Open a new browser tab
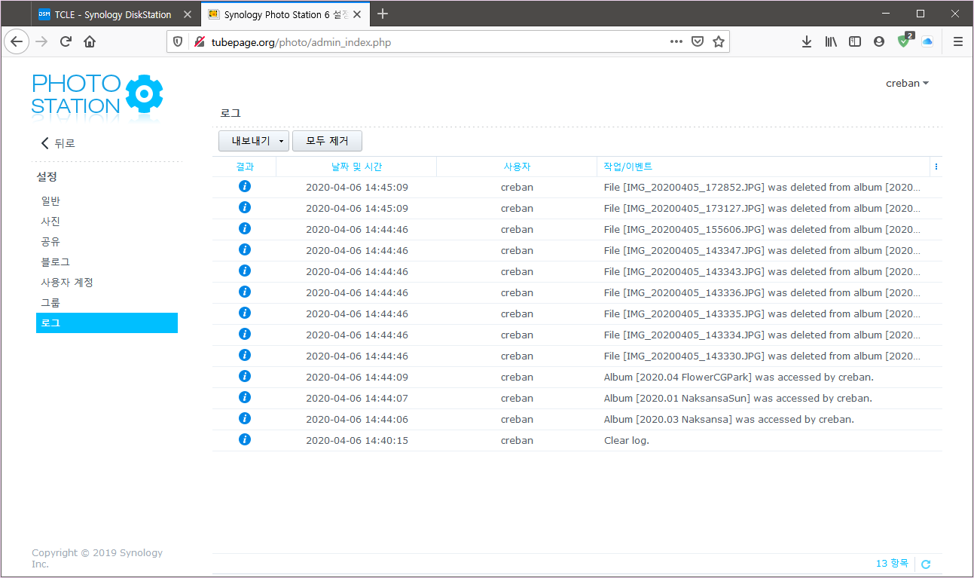Viewport: 974px width, 578px height. click(x=383, y=14)
